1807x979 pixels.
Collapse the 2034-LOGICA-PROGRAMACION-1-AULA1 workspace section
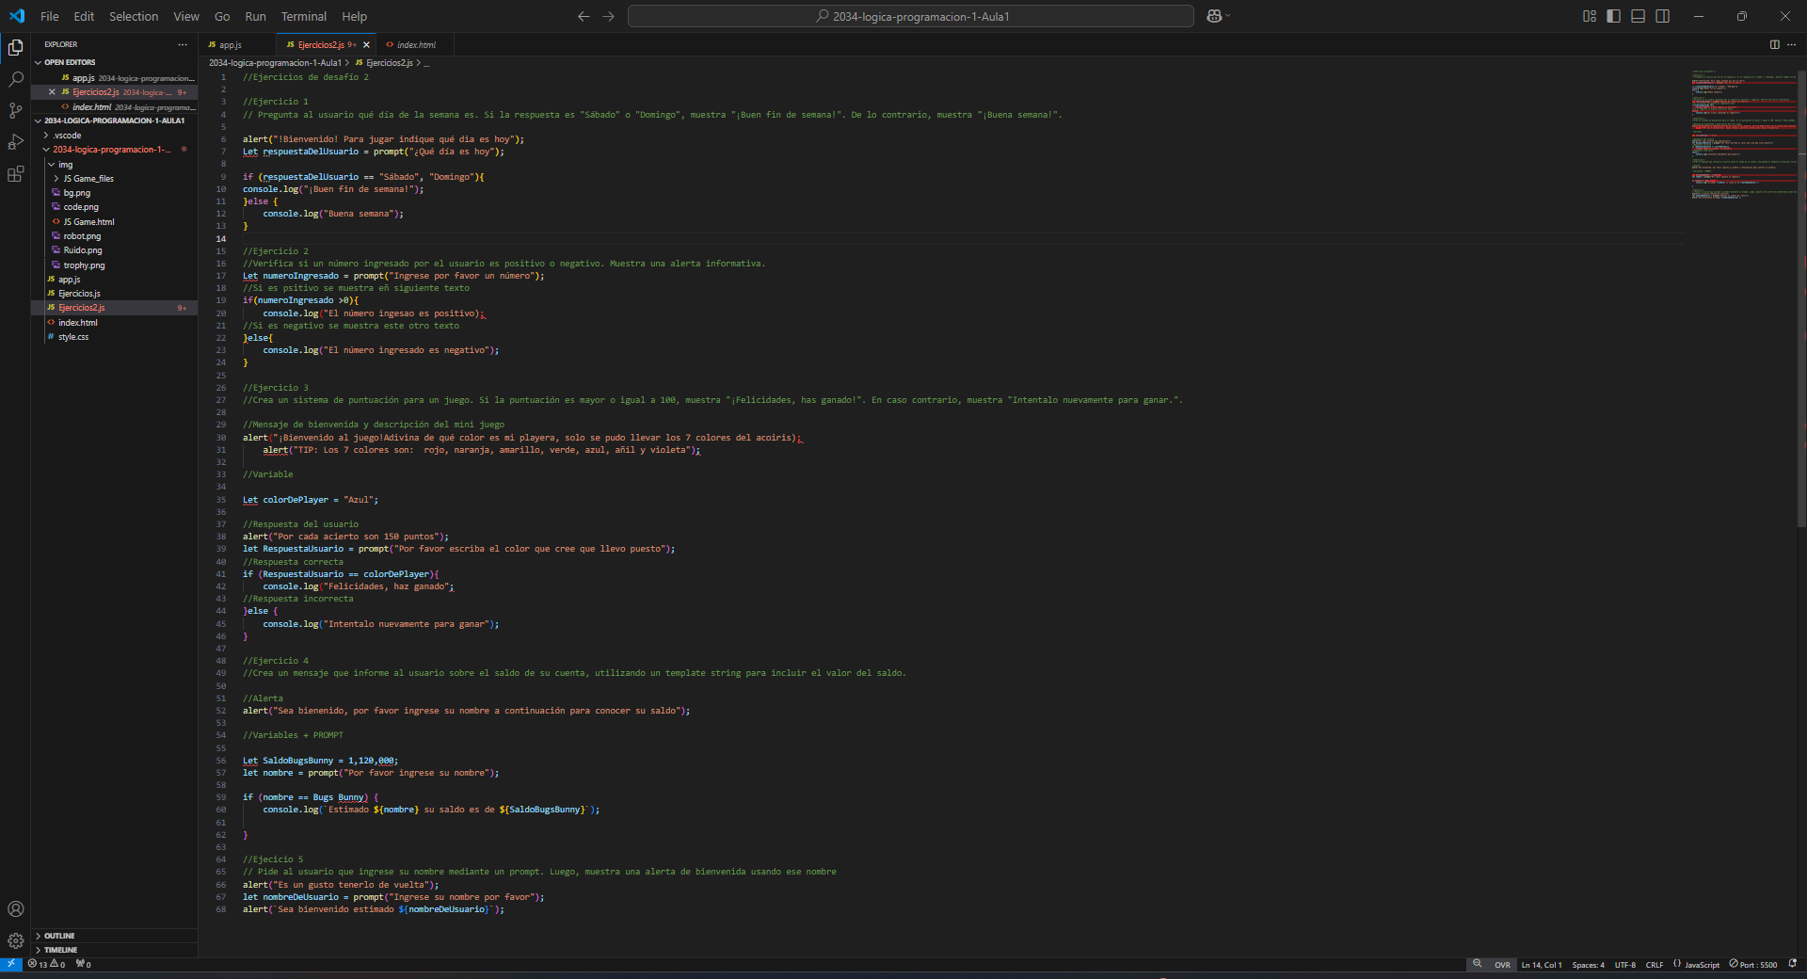114,120
